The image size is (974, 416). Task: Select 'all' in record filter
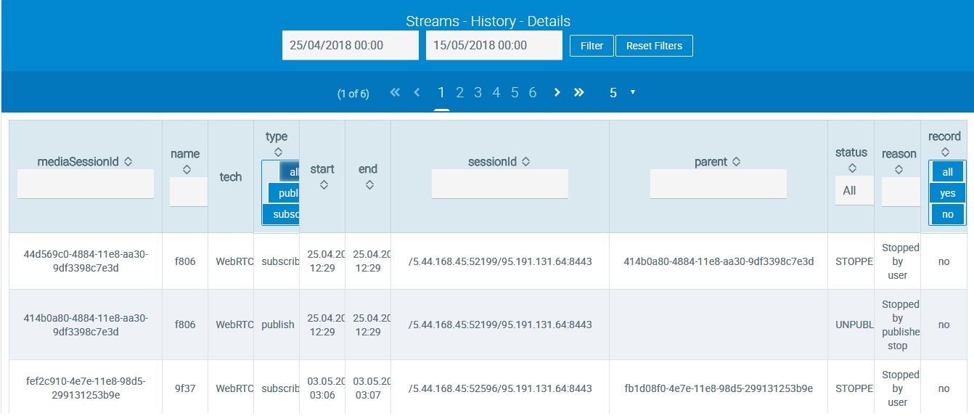pyautogui.click(x=947, y=172)
